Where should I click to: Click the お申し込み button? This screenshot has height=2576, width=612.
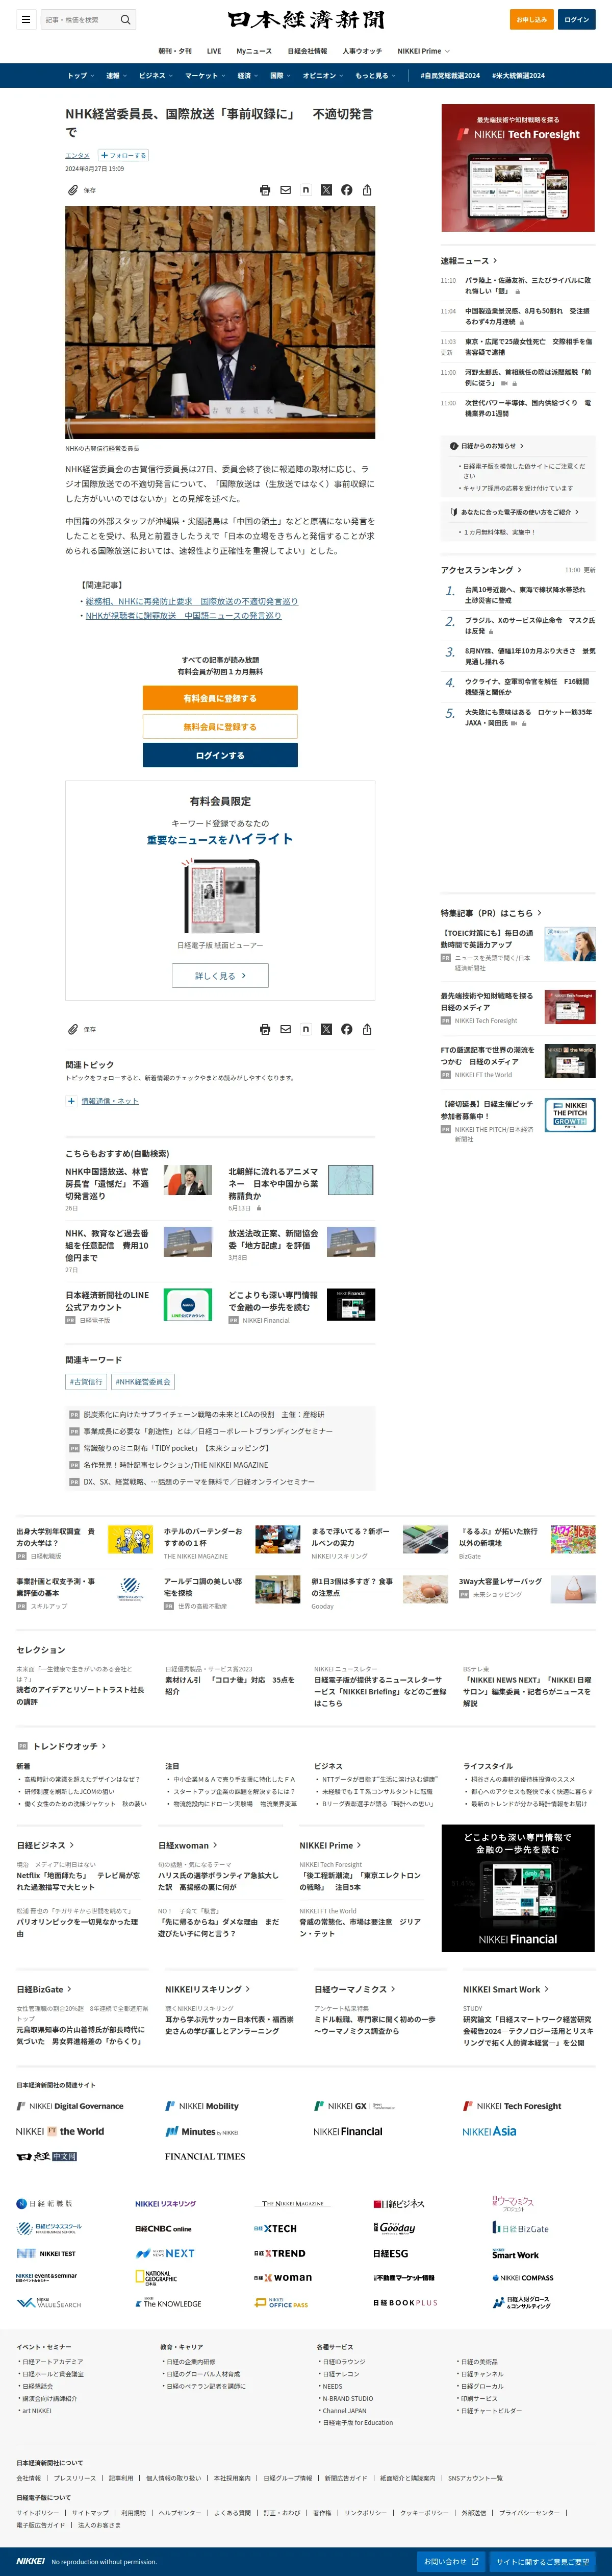pyautogui.click(x=531, y=19)
